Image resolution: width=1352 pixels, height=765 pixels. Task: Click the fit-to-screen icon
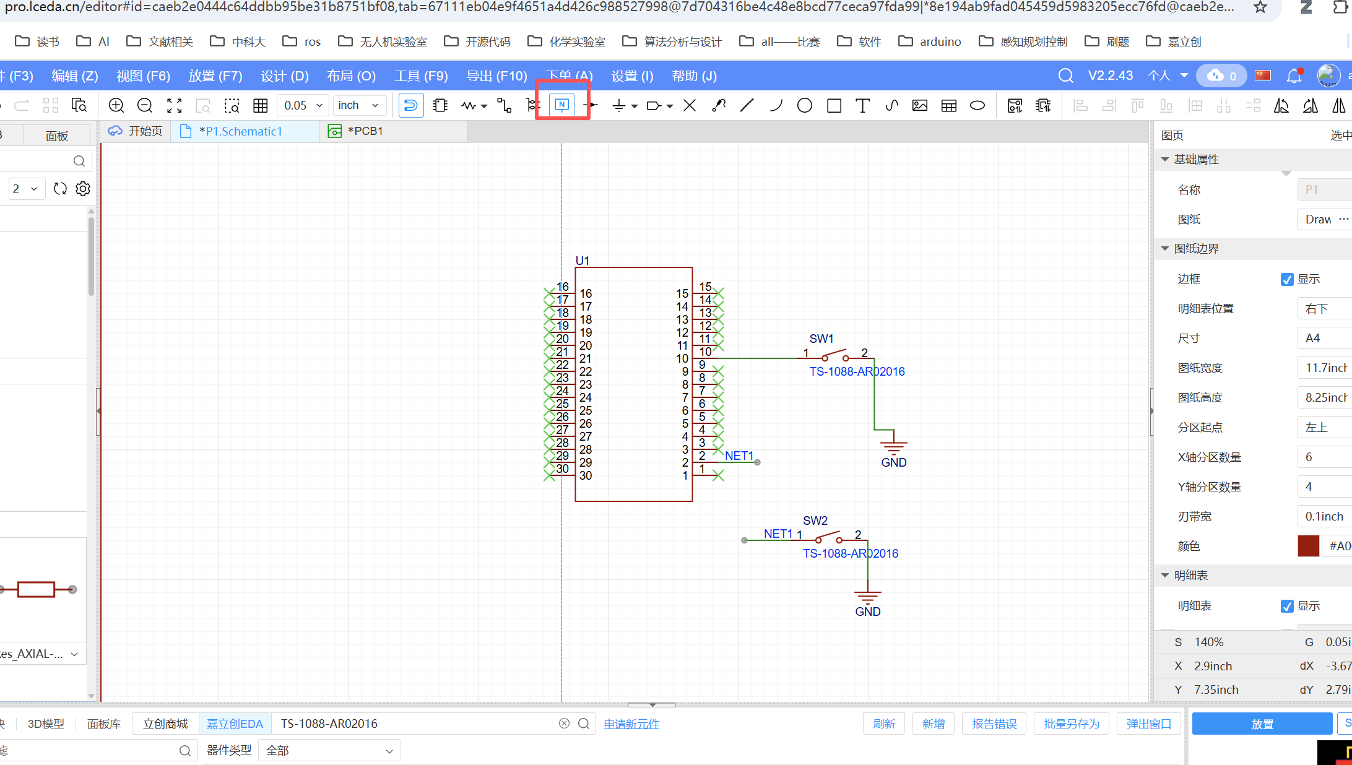pos(175,105)
